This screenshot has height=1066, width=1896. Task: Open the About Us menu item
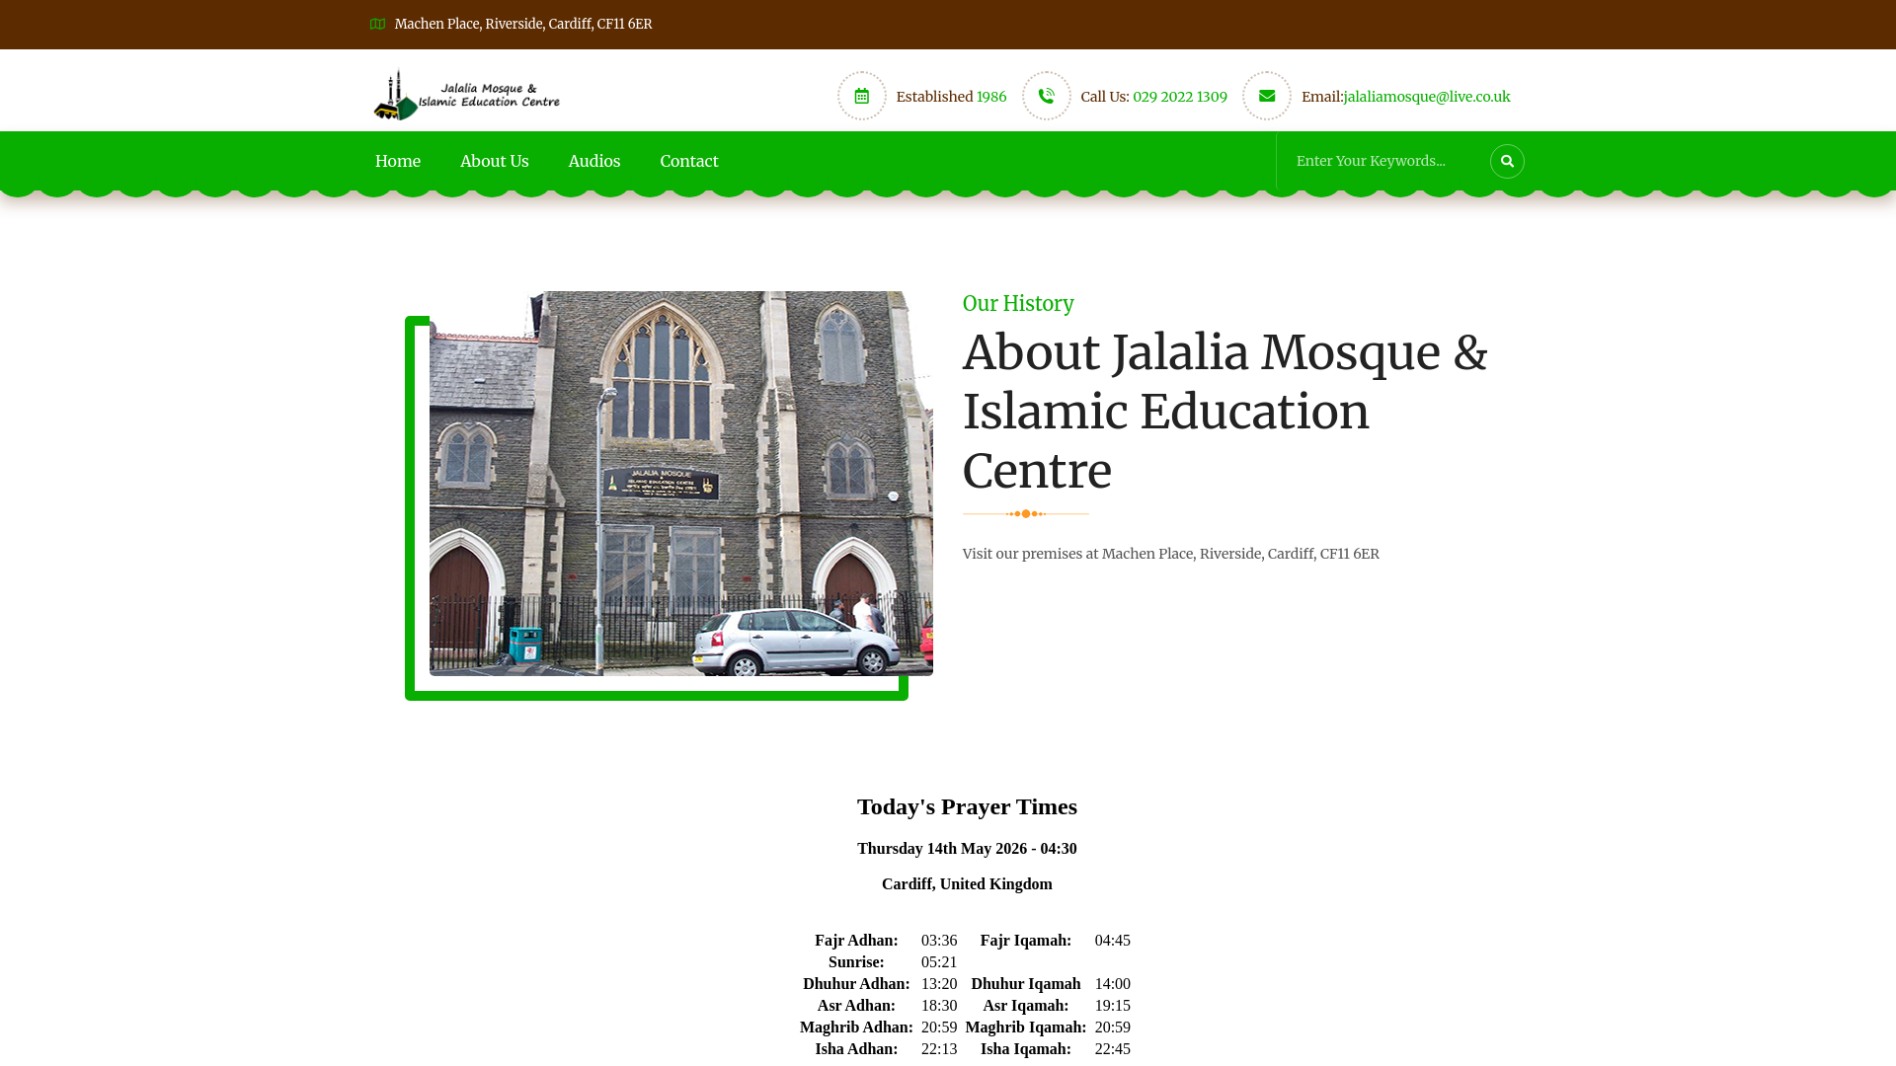[x=495, y=161]
